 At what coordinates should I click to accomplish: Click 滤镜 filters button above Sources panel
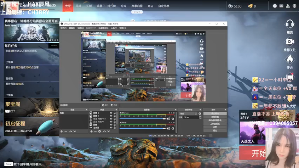pyautogui.click(x=114, y=105)
